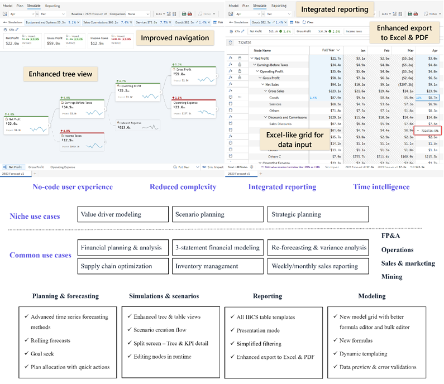
Task: Switch to Operating Expense bottom tab, left window
Action: (x=63, y=167)
